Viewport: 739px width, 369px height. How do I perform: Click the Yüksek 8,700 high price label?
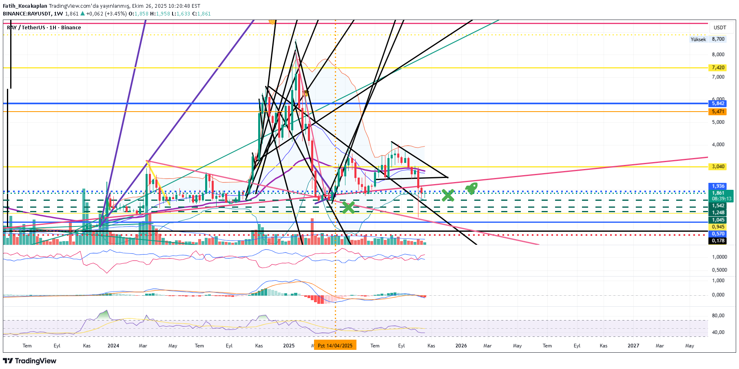coord(708,40)
